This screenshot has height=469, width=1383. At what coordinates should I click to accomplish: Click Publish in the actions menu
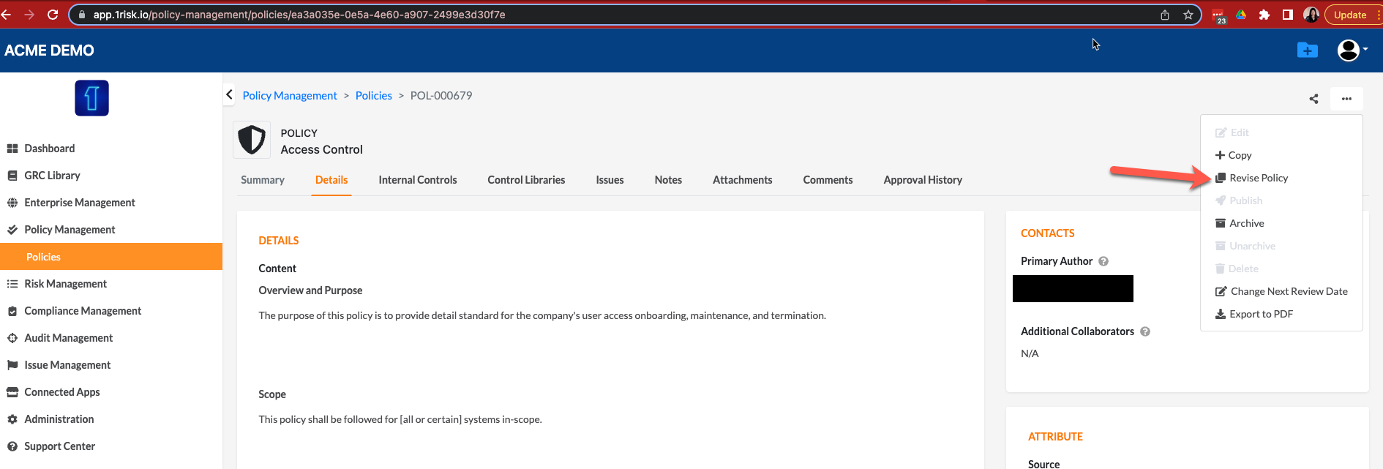click(1239, 200)
